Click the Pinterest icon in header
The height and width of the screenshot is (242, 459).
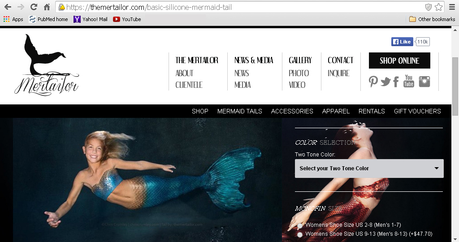pos(373,82)
